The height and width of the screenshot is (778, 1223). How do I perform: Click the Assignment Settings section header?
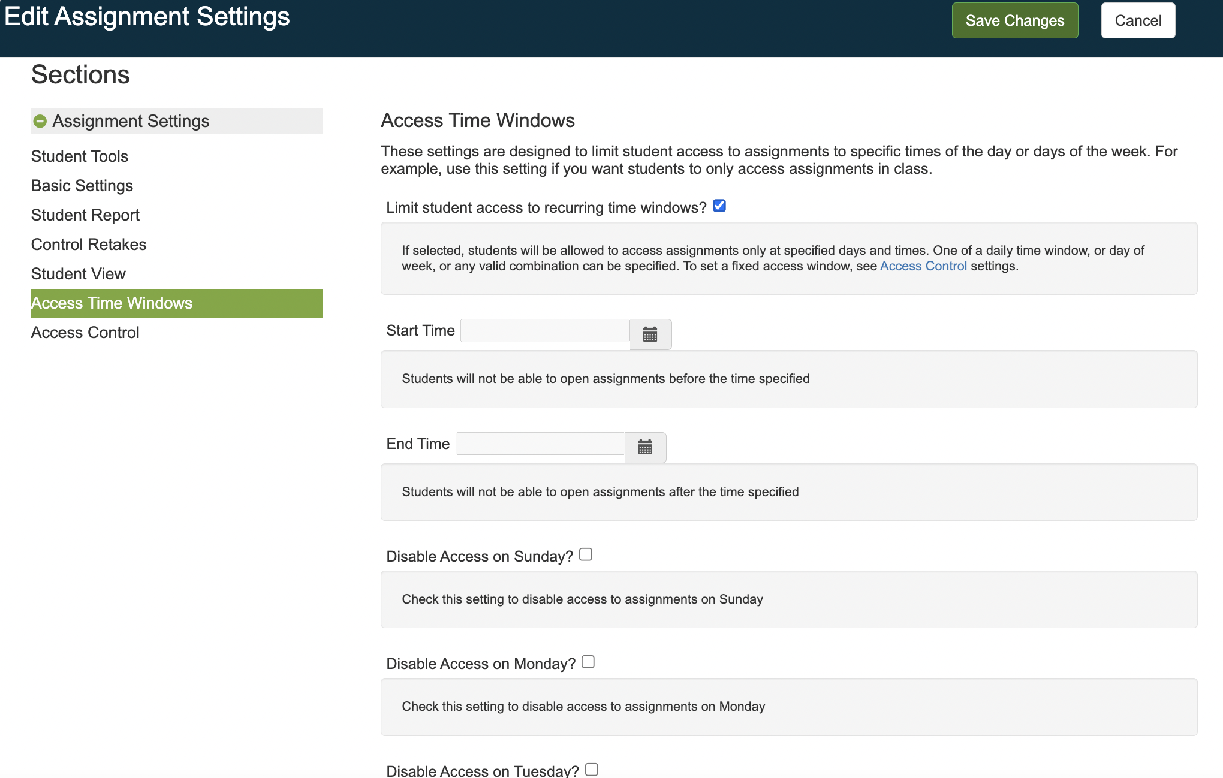pyautogui.click(x=131, y=121)
